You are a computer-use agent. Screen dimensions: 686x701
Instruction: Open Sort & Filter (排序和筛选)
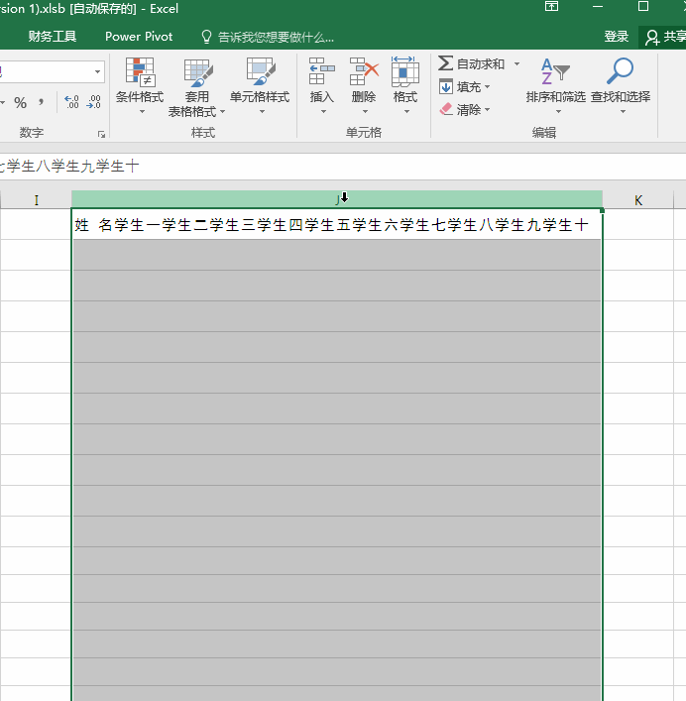coord(555,86)
